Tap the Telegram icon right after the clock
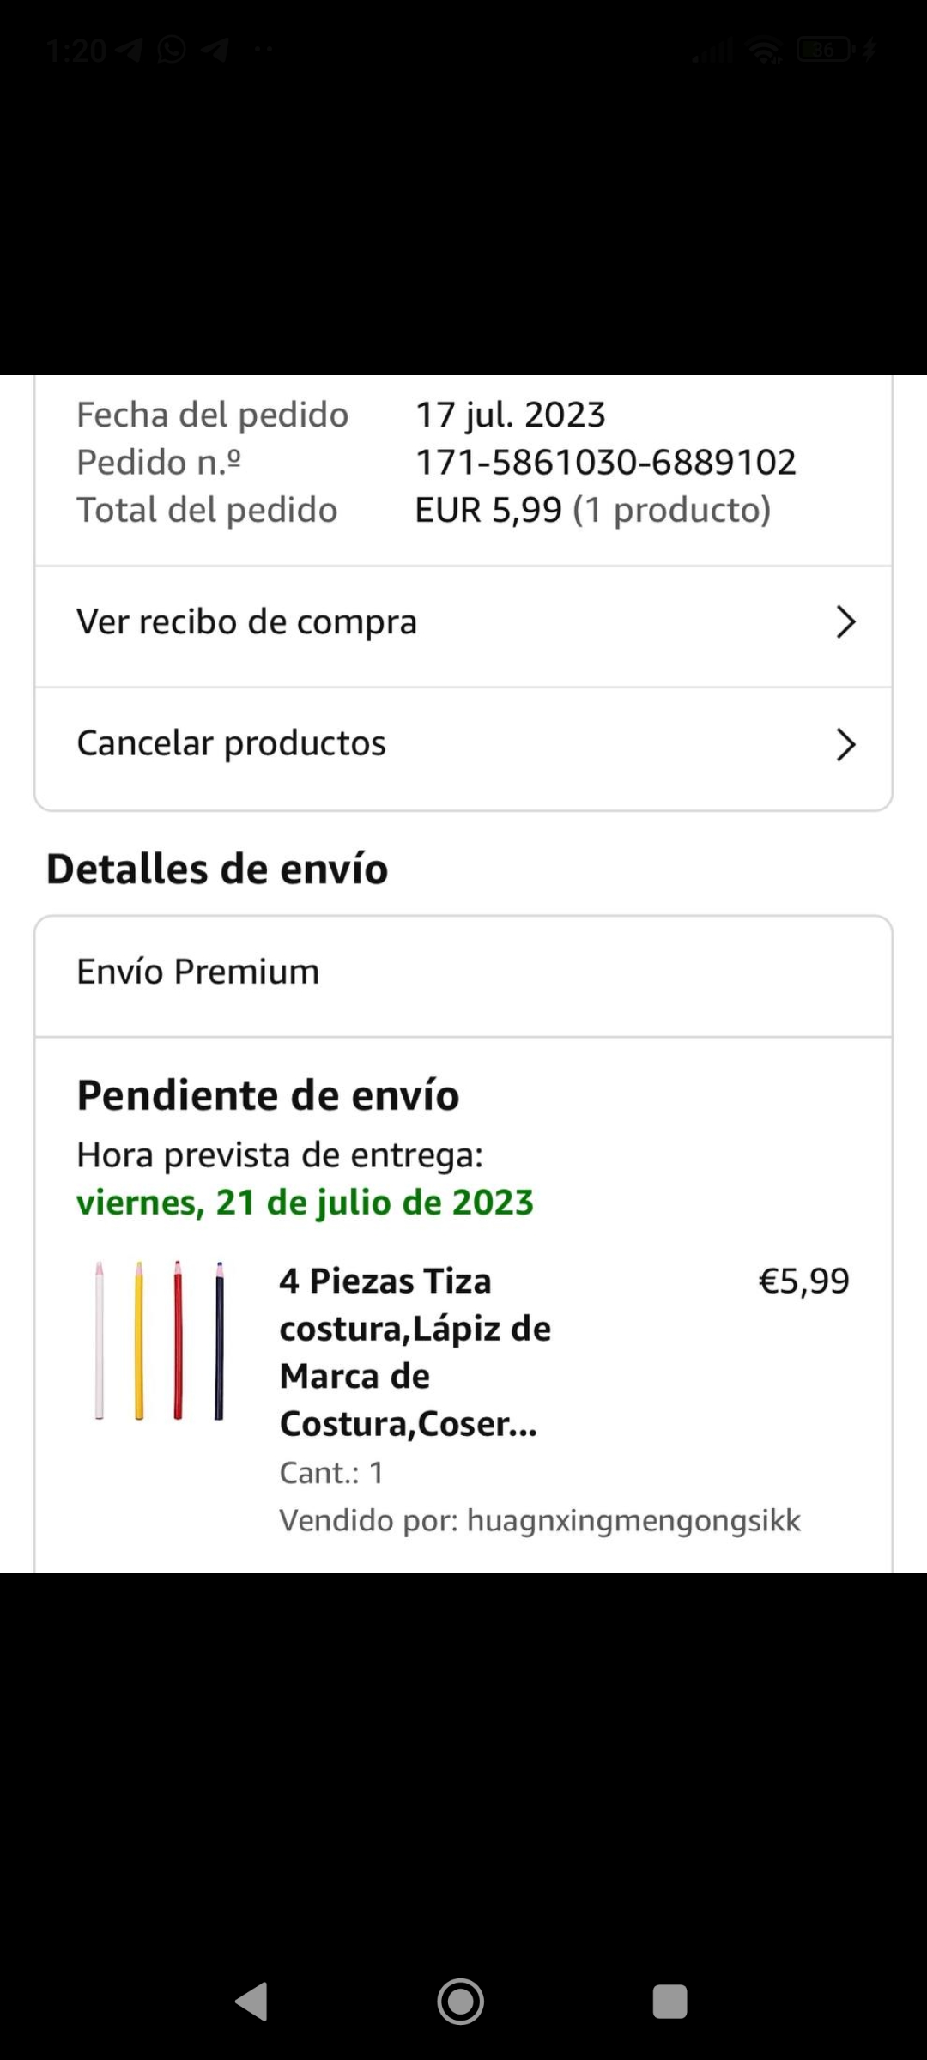 point(129,50)
